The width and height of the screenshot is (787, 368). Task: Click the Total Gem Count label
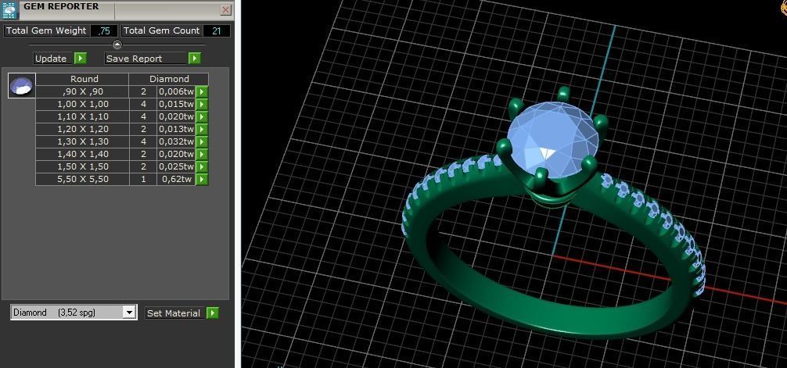[x=162, y=30]
